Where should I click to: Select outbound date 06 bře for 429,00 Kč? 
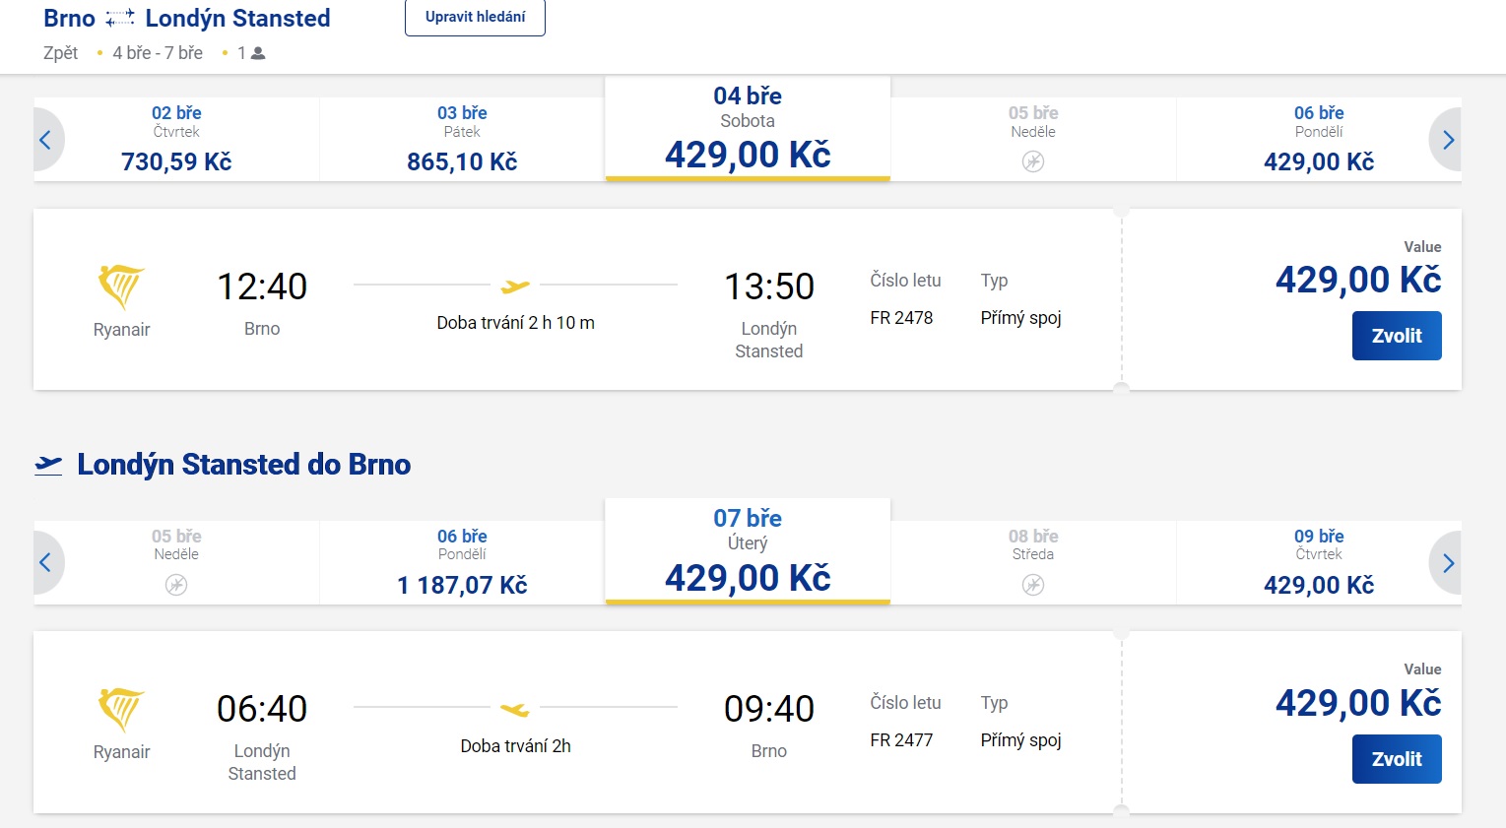1318,139
